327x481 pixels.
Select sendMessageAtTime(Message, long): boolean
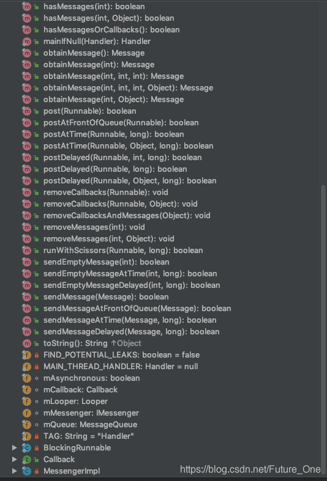pyautogui.click(x=130, y=320)
